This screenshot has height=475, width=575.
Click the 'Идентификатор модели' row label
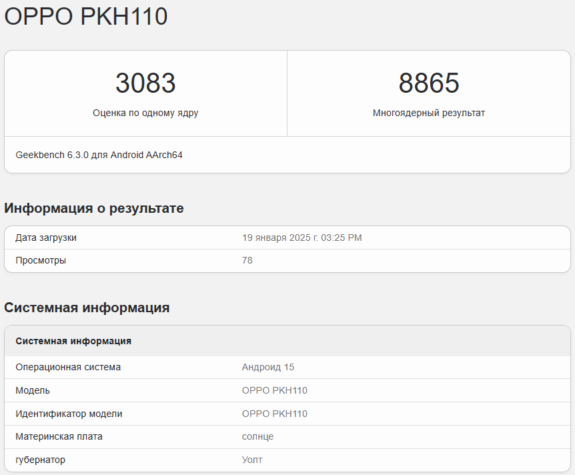coord(69,414)
